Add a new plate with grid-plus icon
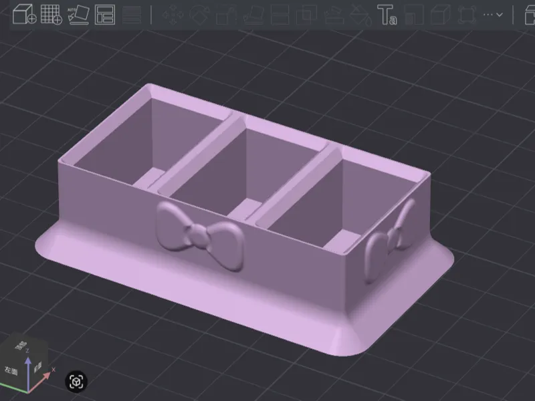The width and height of the screenshot is (535, 401). pos(51,14)
